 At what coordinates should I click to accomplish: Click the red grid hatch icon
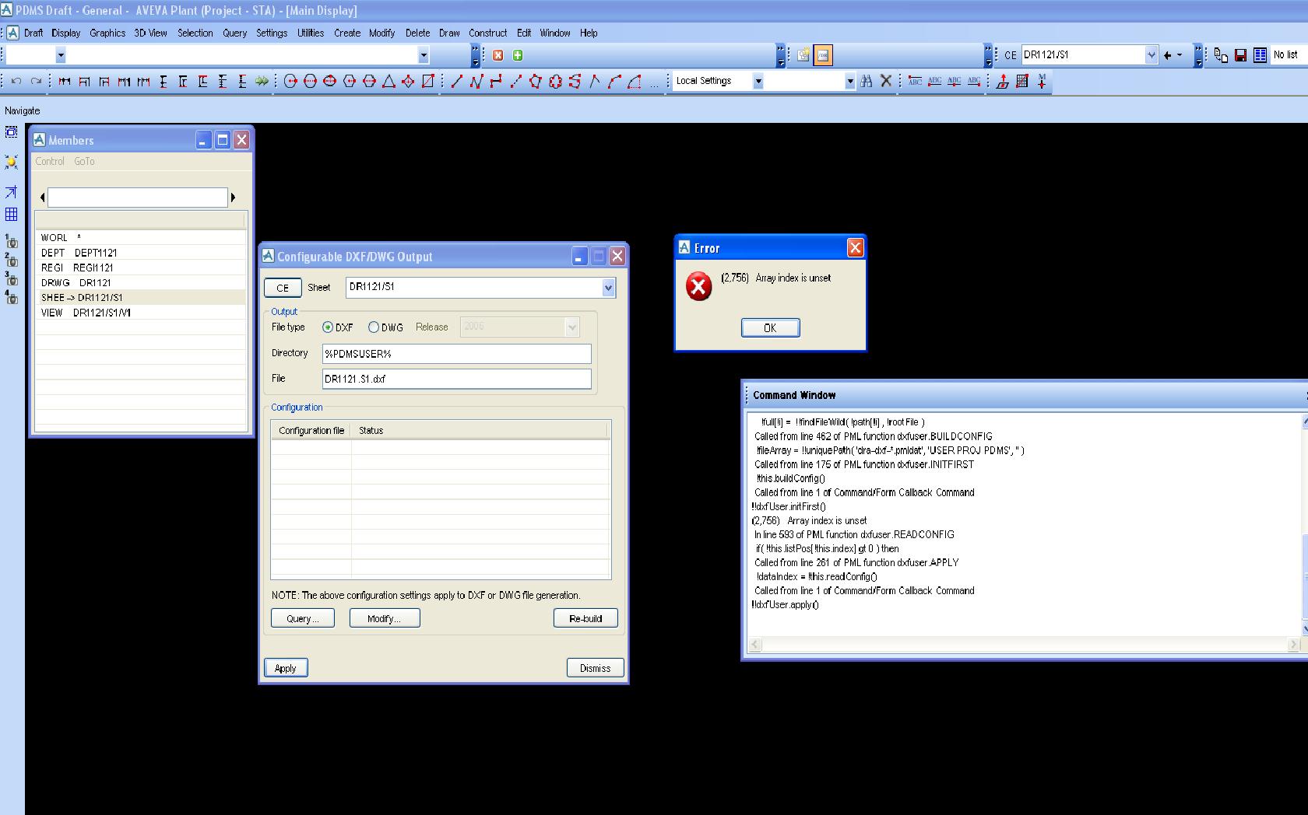1022,81
